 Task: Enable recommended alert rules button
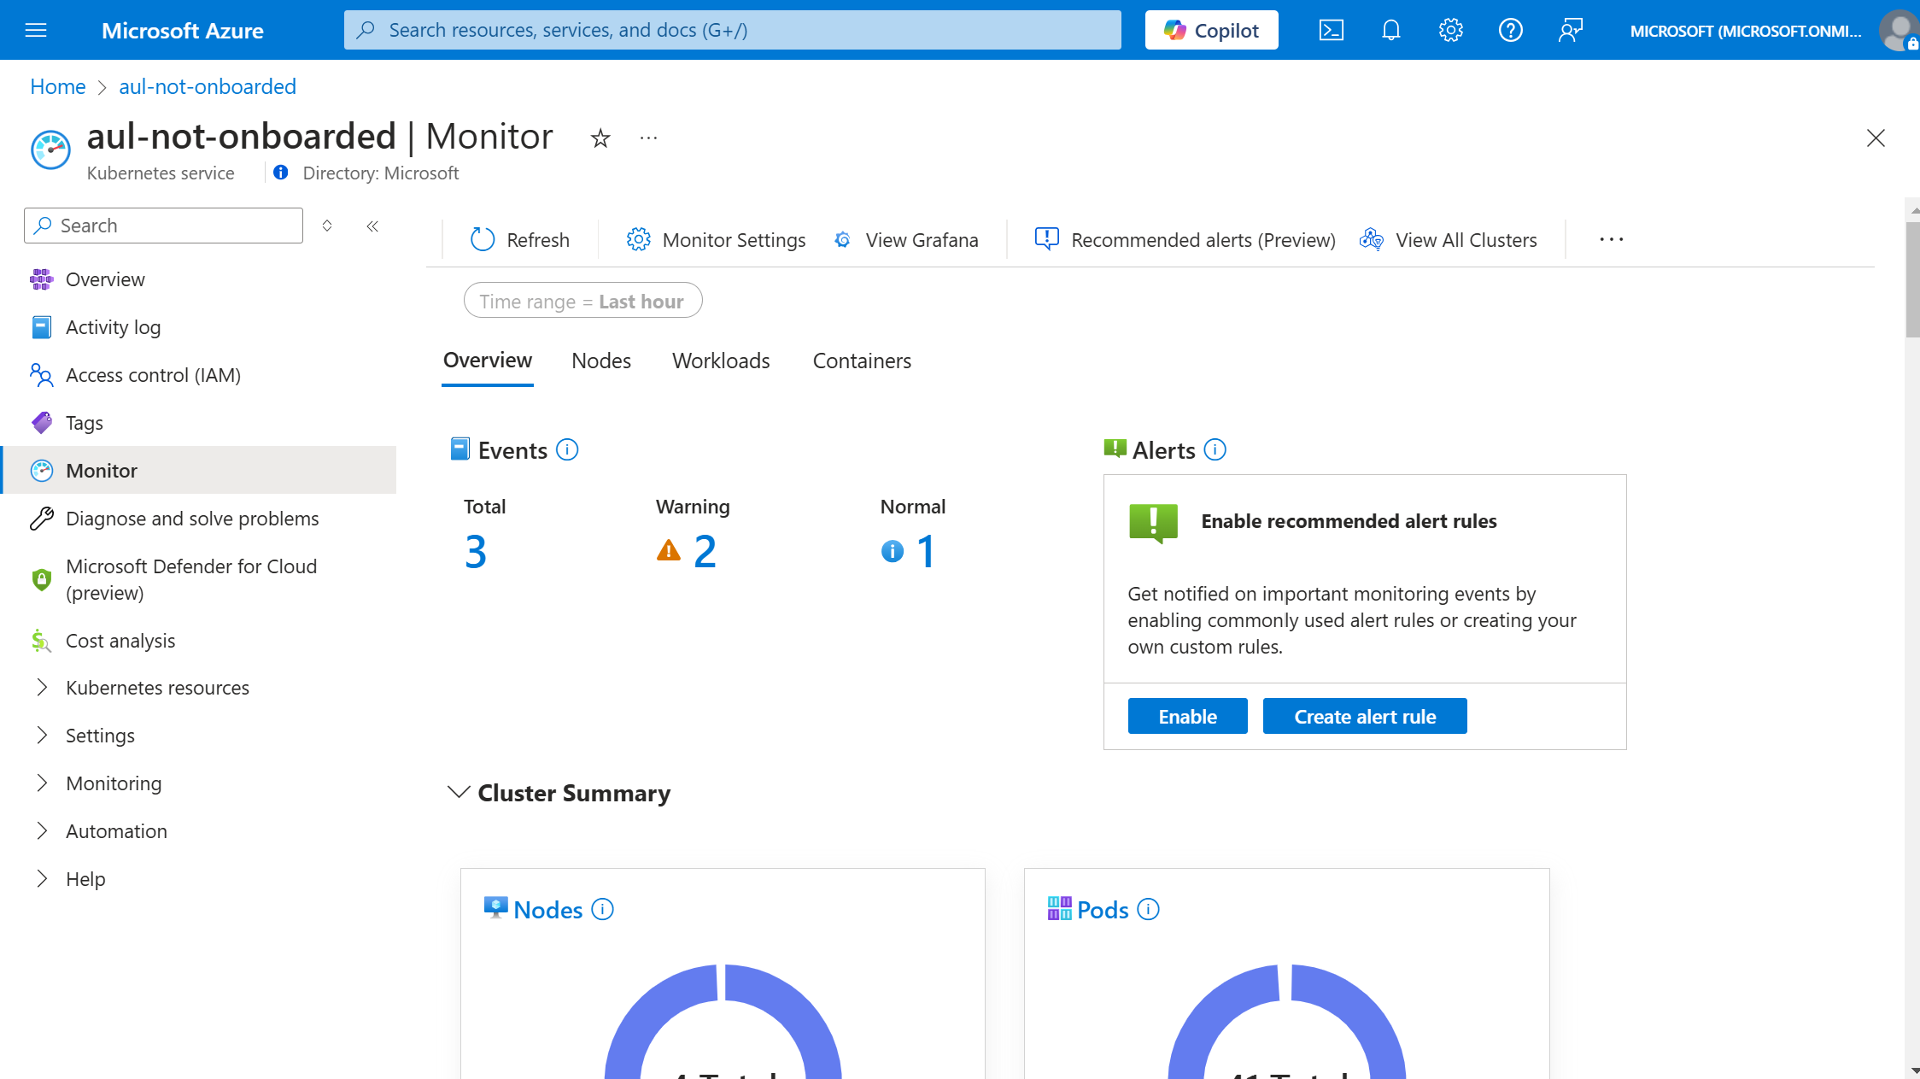pyautogui.click(x=1187, y=716)
